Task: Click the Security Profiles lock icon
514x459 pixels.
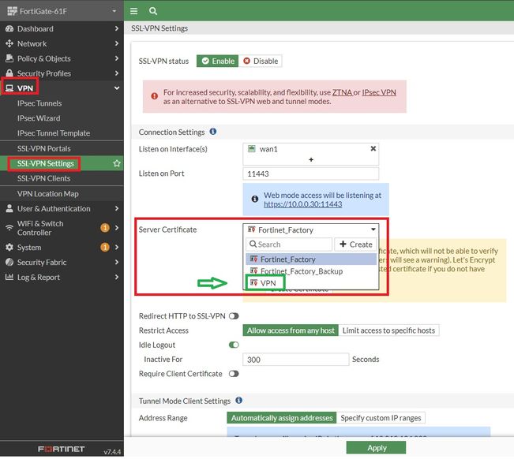Action: click(9, 73)
